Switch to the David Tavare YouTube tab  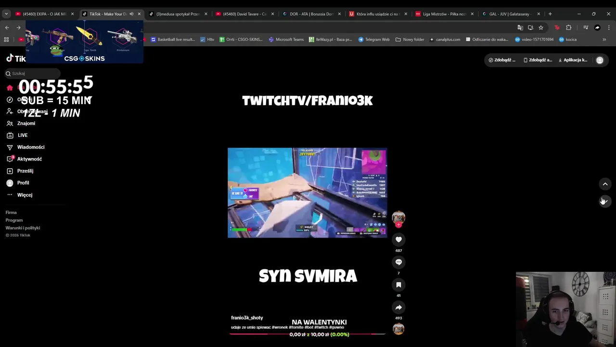coord(244,14)
